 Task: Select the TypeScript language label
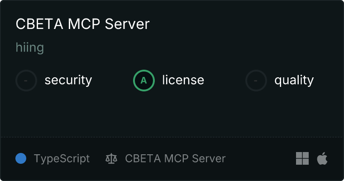pos(62,158)
